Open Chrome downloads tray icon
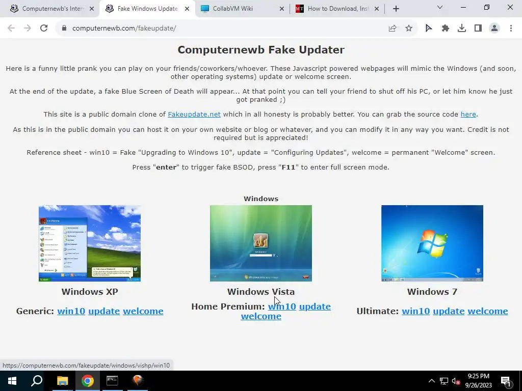522x391 pixels. coord(462,29)
